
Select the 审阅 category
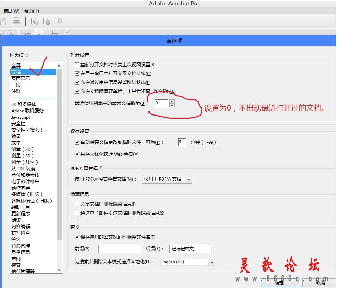coord(16,259)
